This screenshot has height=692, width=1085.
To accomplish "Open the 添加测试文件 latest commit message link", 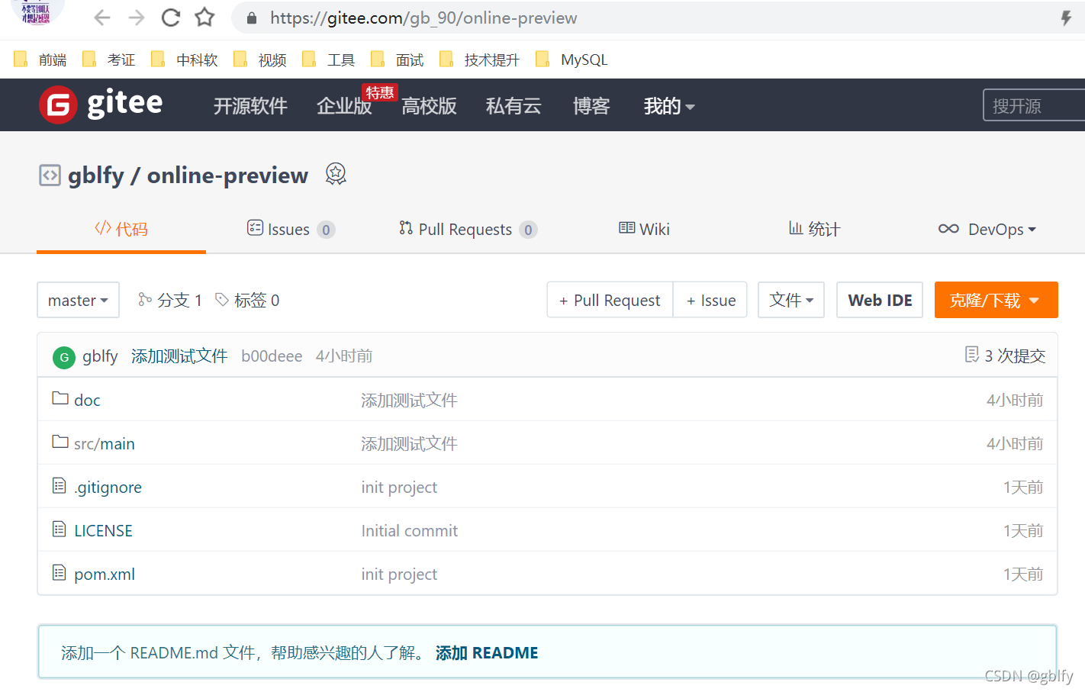I will coord(179,356).
